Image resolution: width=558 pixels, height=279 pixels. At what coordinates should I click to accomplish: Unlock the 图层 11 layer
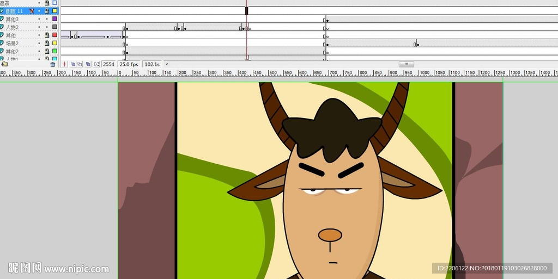(x=47, y=11)
